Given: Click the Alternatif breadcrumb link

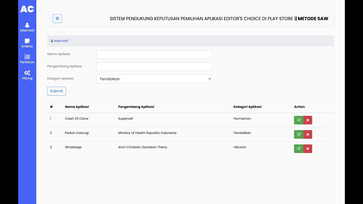Looking at the screenshot, I should (x=61, y=41).
